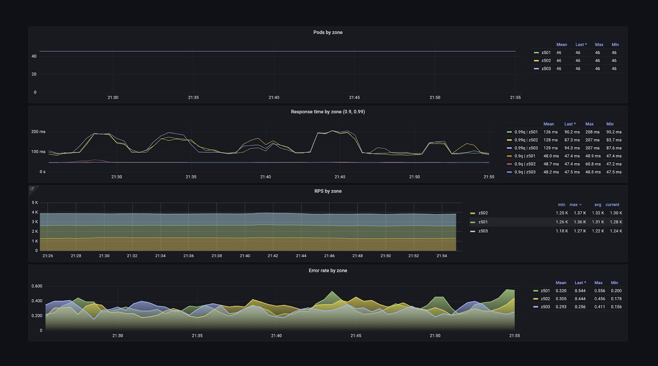Image resolution: width=658 pixels, height=366 pixels.
Task: Sort Pods by zone legend by Min
Action: (615, 44)
